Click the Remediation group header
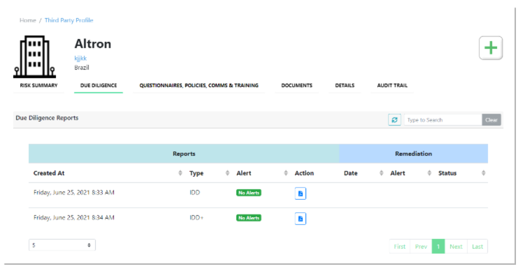Screen dimensions: 521x267 413,153
